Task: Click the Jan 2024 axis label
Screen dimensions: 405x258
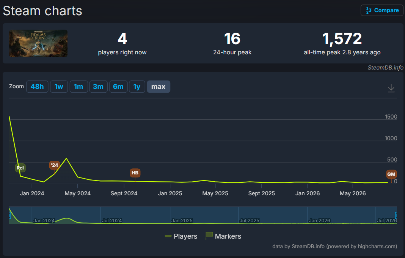Action: [x=32, y=193]
